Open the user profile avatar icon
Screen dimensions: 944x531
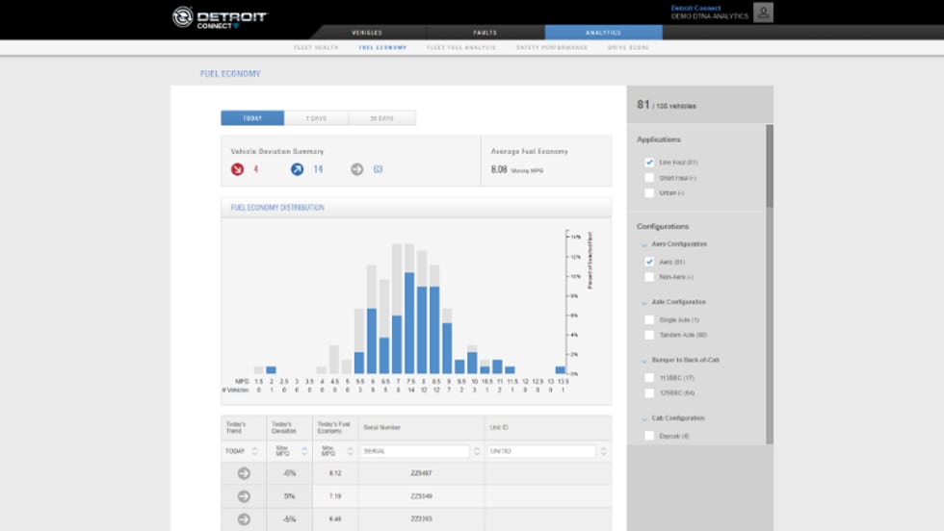763,13
